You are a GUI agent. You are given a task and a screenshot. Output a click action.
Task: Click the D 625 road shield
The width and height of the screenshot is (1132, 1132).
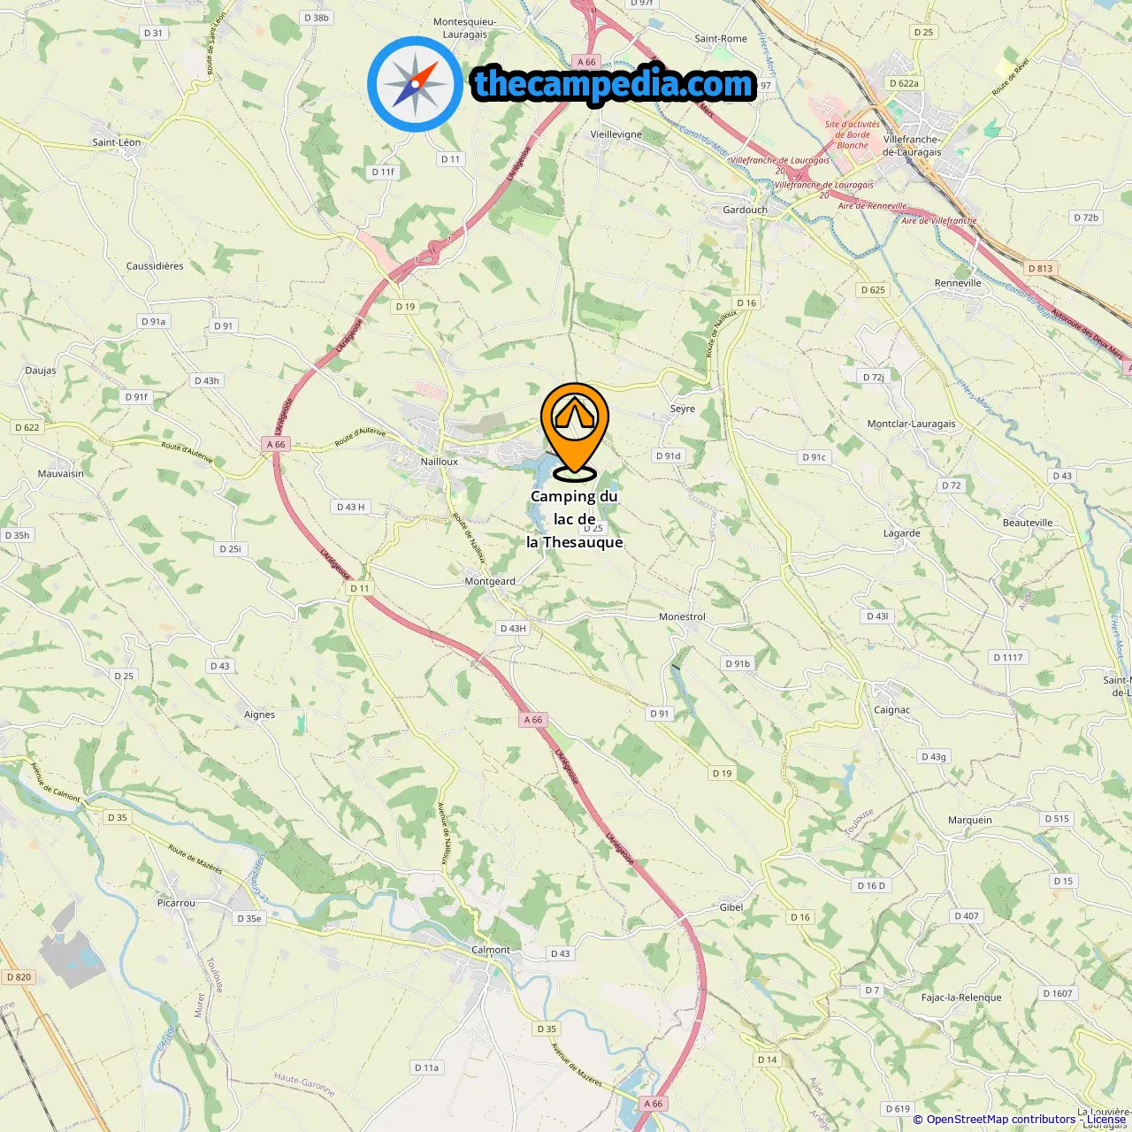click(873, 289)
